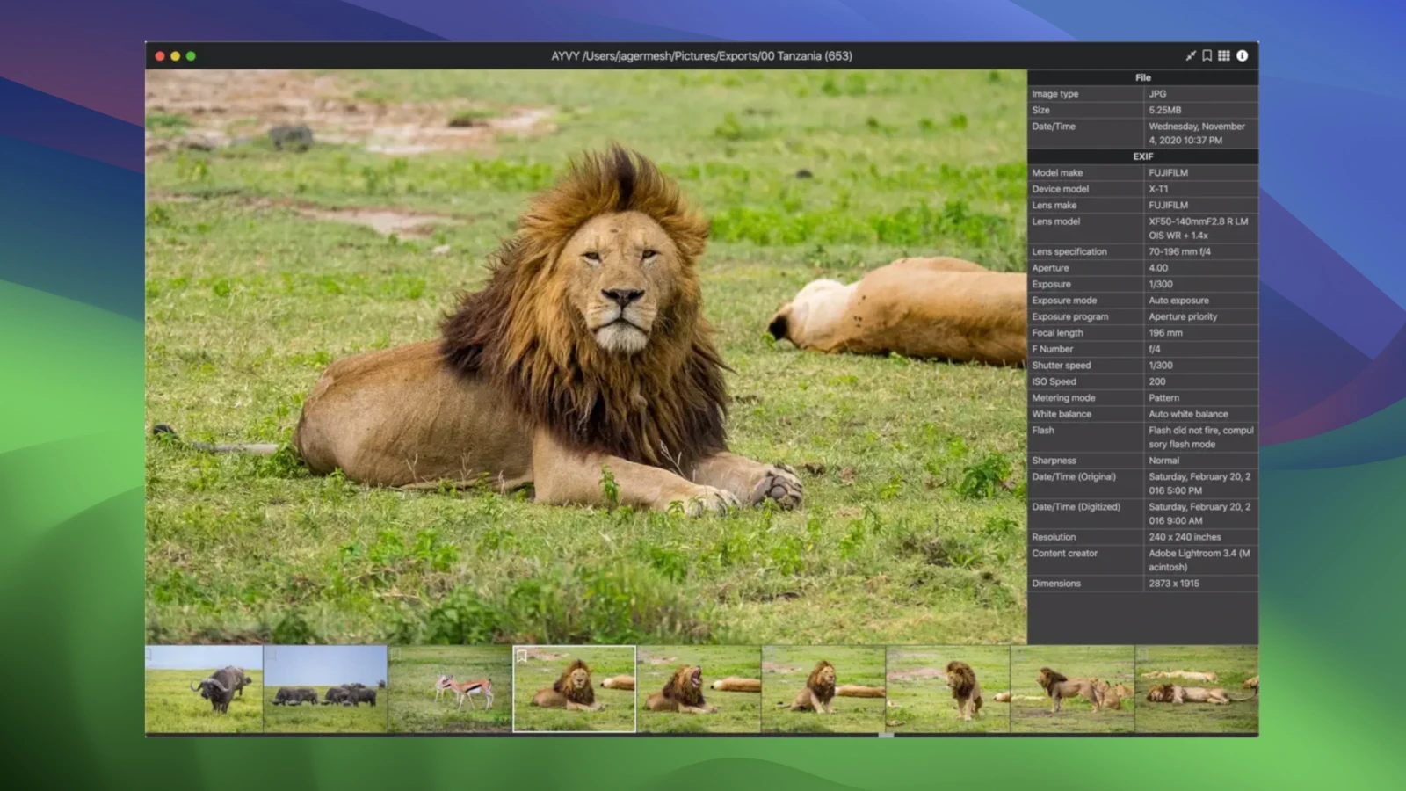The height and width of the screenshot is (791, 1406).
Task: Close the AYVY window
Action: pos(160,56)
